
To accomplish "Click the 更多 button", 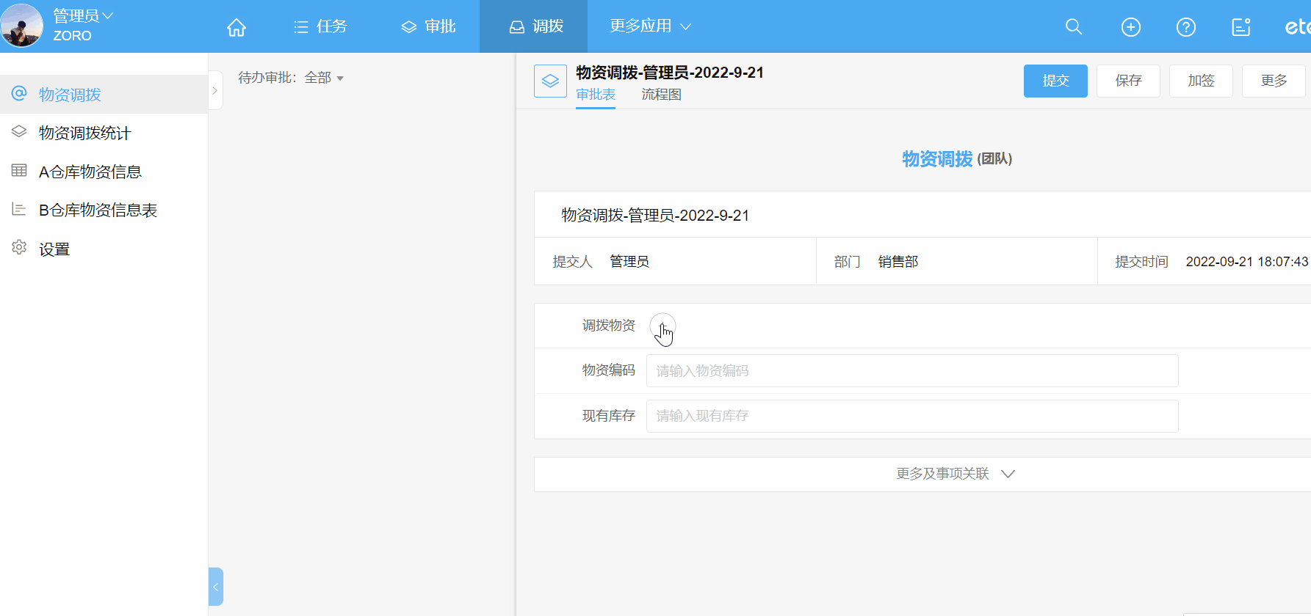I will (1274, 81).
